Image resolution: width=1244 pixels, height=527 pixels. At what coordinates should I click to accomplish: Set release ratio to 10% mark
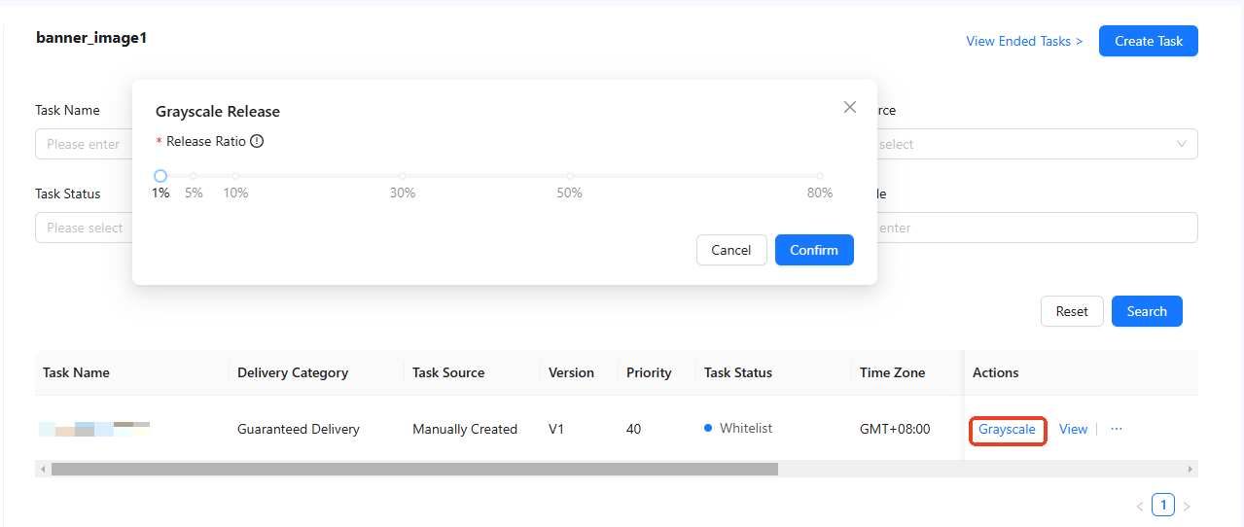click(235, 176)
